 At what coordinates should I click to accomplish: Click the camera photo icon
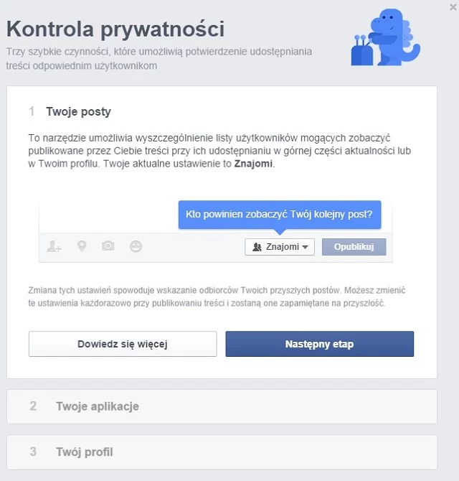(x=108, y=246)
